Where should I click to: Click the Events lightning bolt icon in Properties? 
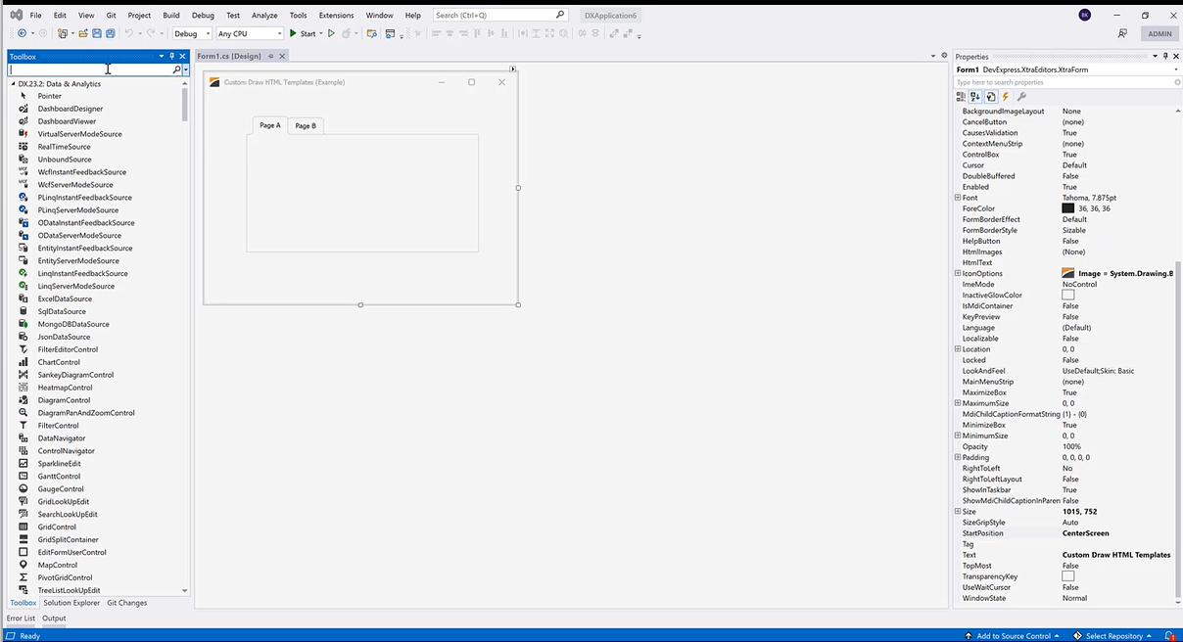click(x=1006, y=97)
